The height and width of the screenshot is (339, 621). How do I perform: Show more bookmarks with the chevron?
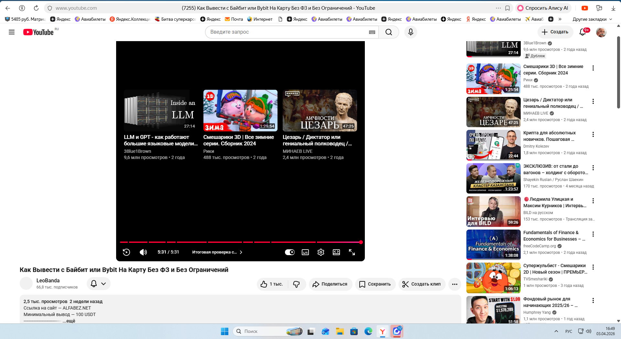click(x=560, y=19)
